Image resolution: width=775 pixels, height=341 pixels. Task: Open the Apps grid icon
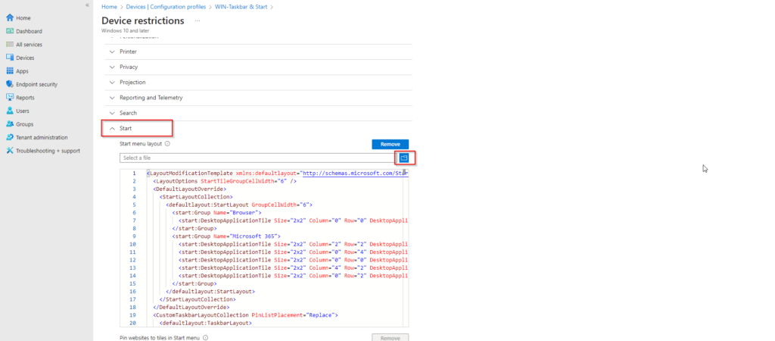point(10,71)
